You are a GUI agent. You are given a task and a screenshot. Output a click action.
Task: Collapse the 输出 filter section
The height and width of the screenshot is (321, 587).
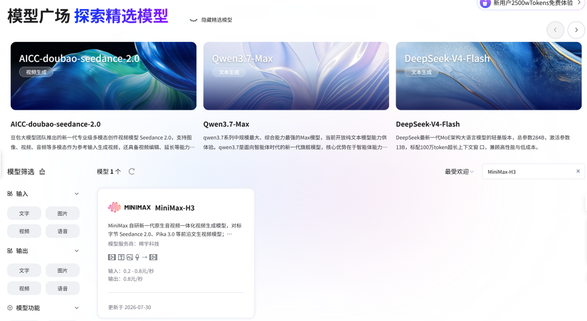[x=77, y=251]
